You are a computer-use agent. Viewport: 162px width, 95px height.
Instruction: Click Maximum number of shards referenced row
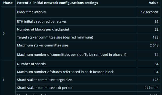(88, 72)
